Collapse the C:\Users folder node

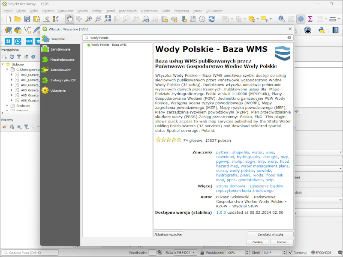[7, 69]
